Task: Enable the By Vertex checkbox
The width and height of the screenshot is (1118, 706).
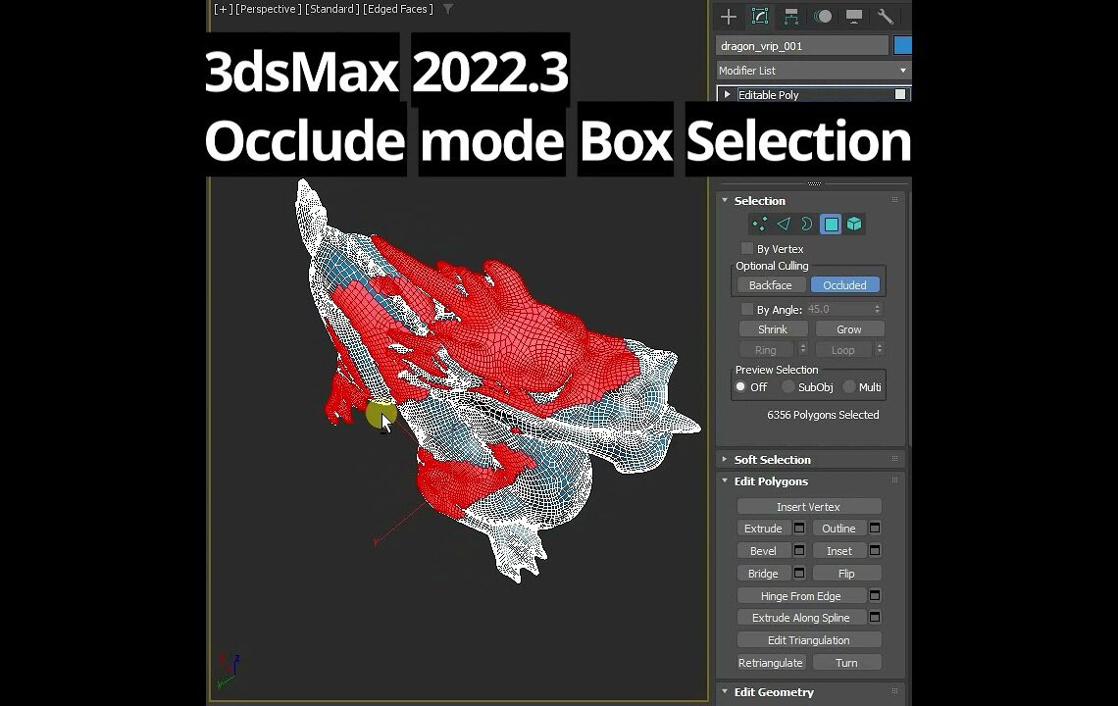Action: (x=746, y=248)
